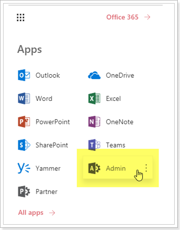This screenshot has height=230, width=180.
Task: Click the Teams label
Action: [116, 145]
